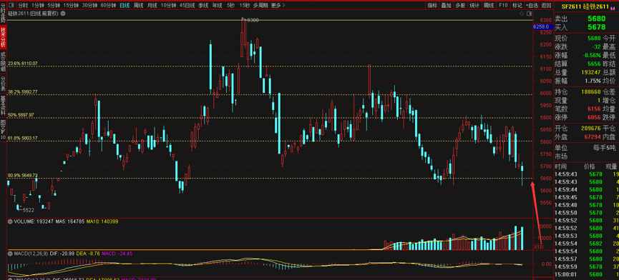Switch to 年线 yearly chart

pyautogui.click(x=217, y=6)
